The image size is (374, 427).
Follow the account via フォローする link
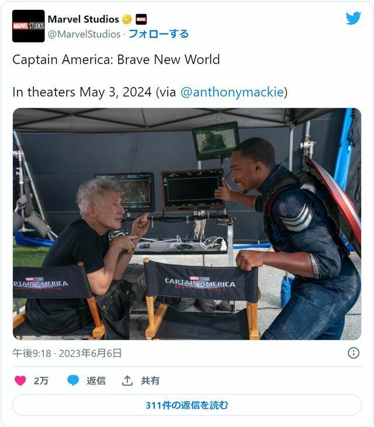(158, 34)
